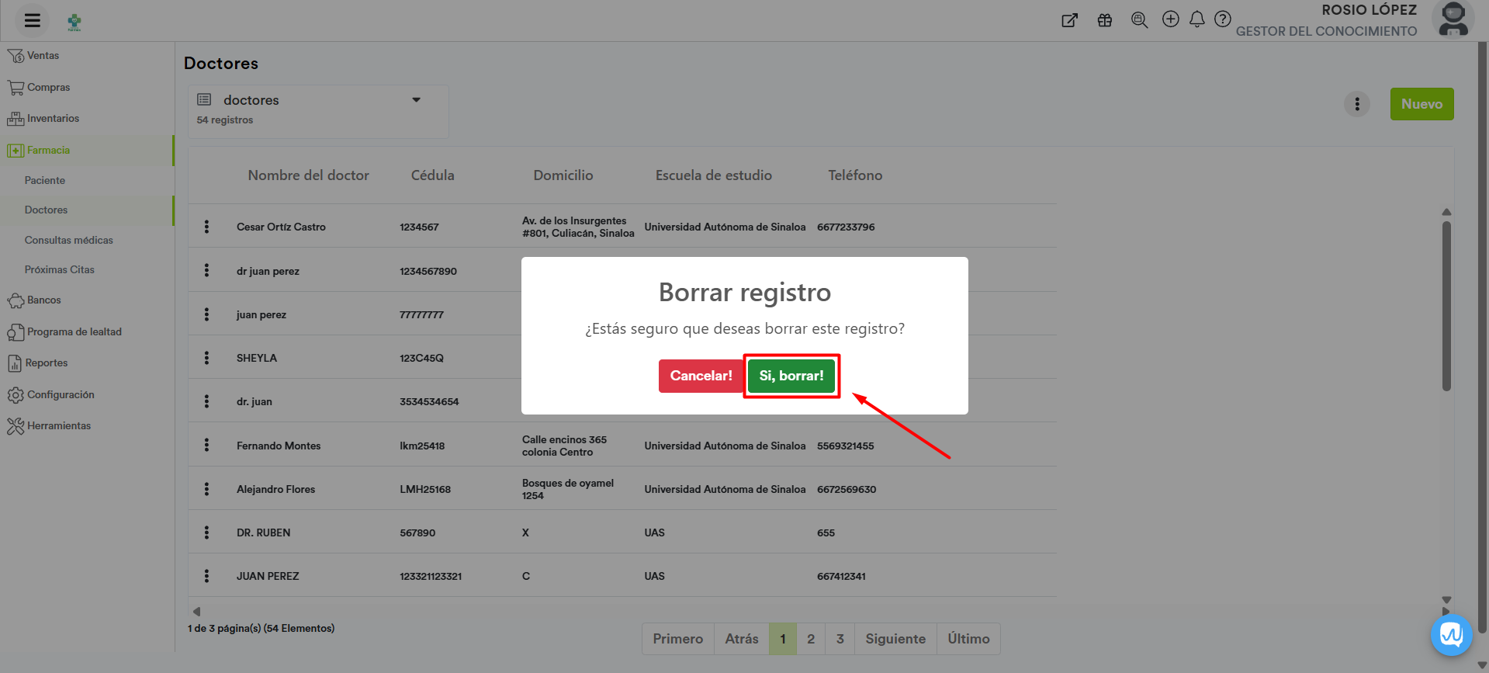This screenshot has width=1489, height=673.
Task: Open the hamburger menu icon
Action: pos(32,20)
